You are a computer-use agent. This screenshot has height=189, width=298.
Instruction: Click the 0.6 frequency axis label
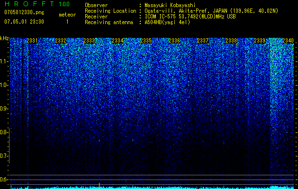pos(3,180)
